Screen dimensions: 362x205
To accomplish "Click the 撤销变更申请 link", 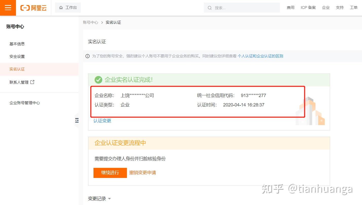I will coord(142,173).
